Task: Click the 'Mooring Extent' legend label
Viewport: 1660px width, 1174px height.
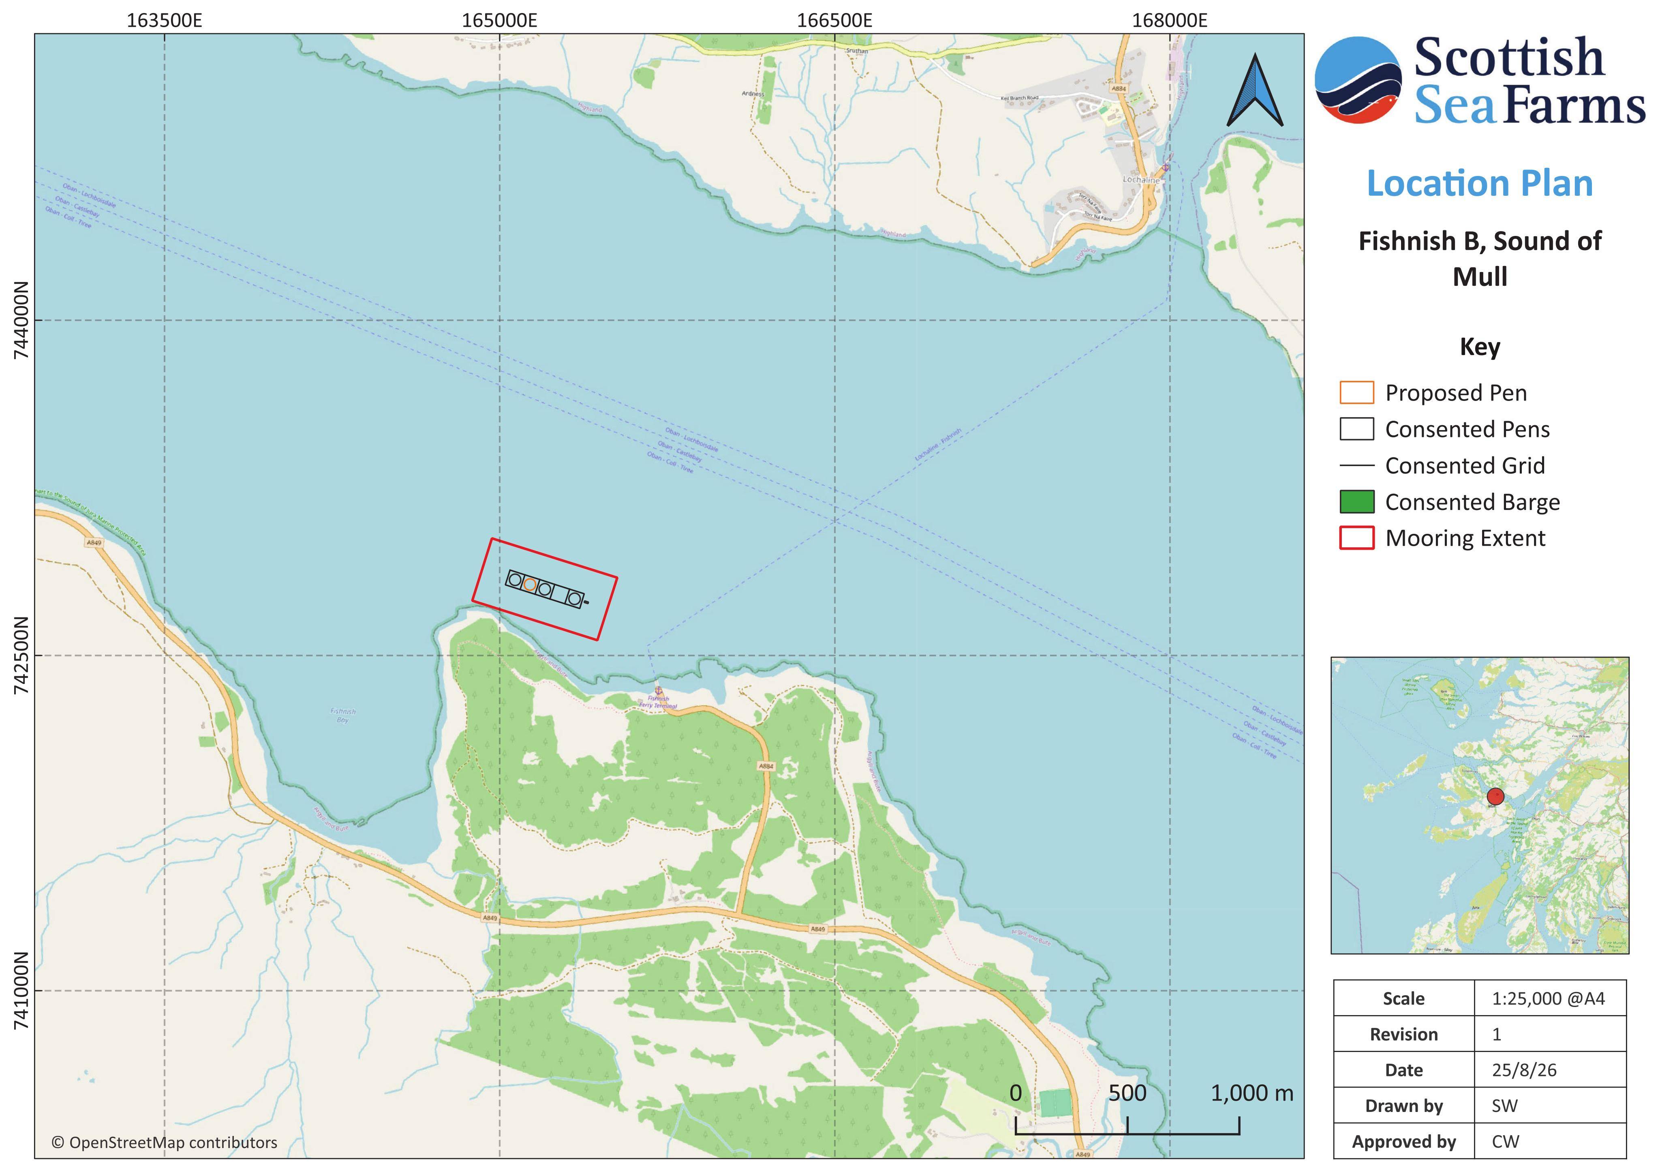Action: [1465, 538]
